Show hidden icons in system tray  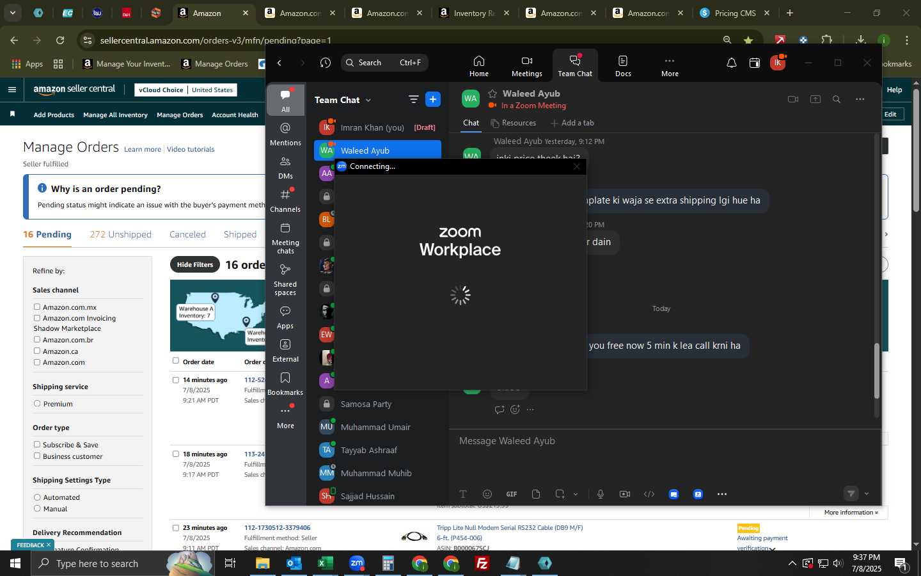[792, 563]
